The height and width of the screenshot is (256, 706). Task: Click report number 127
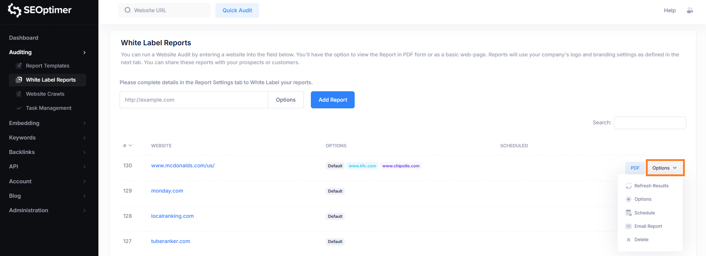(x=127, y=241)
